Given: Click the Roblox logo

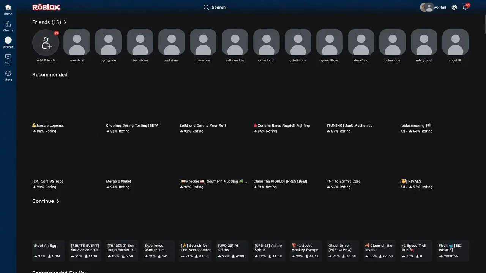Looking at the screenshot, I should (x=46, y=7).
